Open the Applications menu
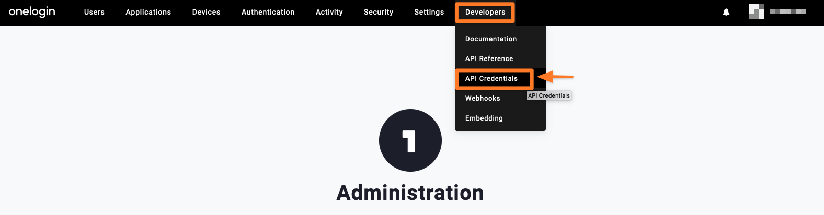This screenshot has height=215, width=824. coord(148,12)
